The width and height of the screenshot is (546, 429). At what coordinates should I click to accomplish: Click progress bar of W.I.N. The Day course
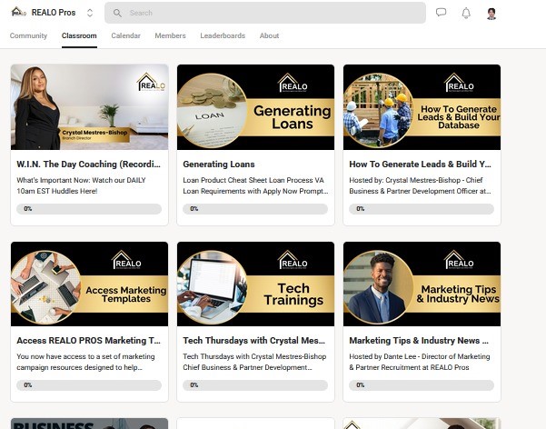(89, 209)
